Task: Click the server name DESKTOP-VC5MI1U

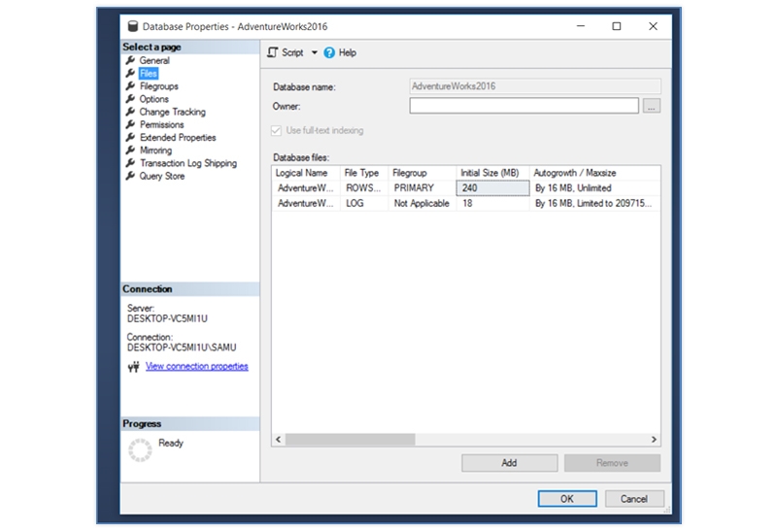Action: coord(167,318)
